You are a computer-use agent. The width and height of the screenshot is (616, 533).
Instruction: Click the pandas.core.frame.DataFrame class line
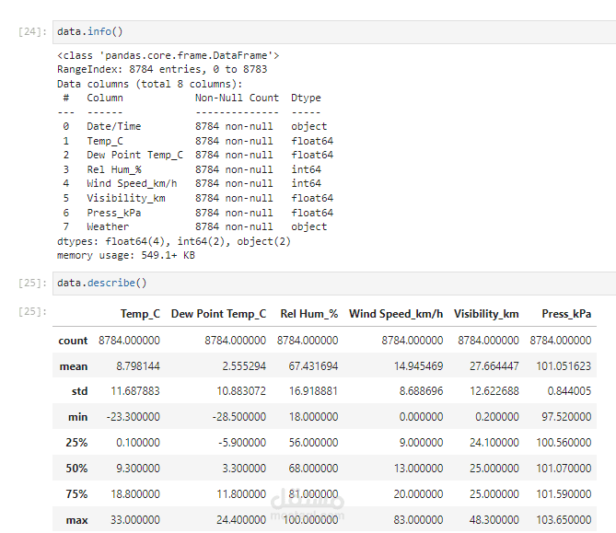click(169, 56)
